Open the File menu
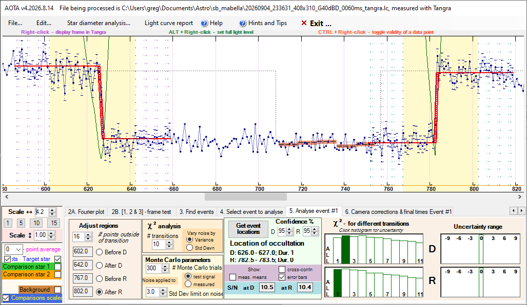Screen dimensions: 527x305 click(x=15, y=23)
